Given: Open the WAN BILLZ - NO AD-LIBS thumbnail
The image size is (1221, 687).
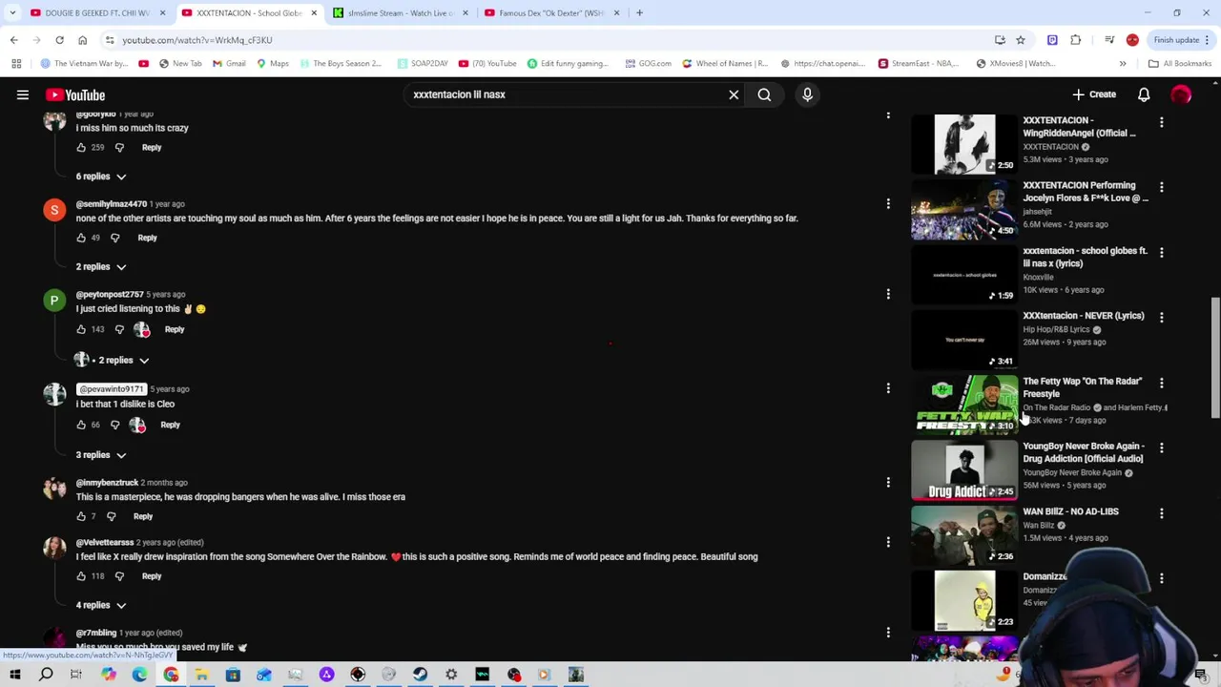Looking at the screenshot, I should click(964, 535).
